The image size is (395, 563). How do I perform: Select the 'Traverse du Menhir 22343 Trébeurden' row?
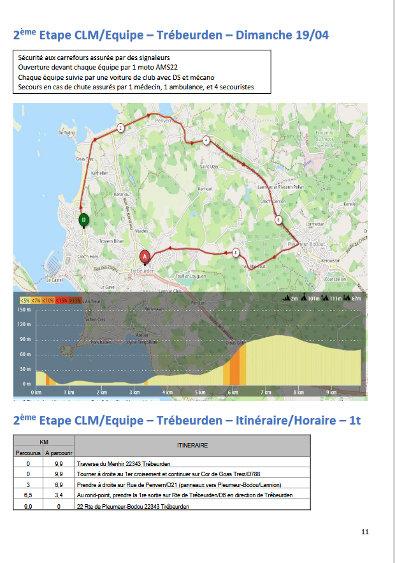[192, 465]
